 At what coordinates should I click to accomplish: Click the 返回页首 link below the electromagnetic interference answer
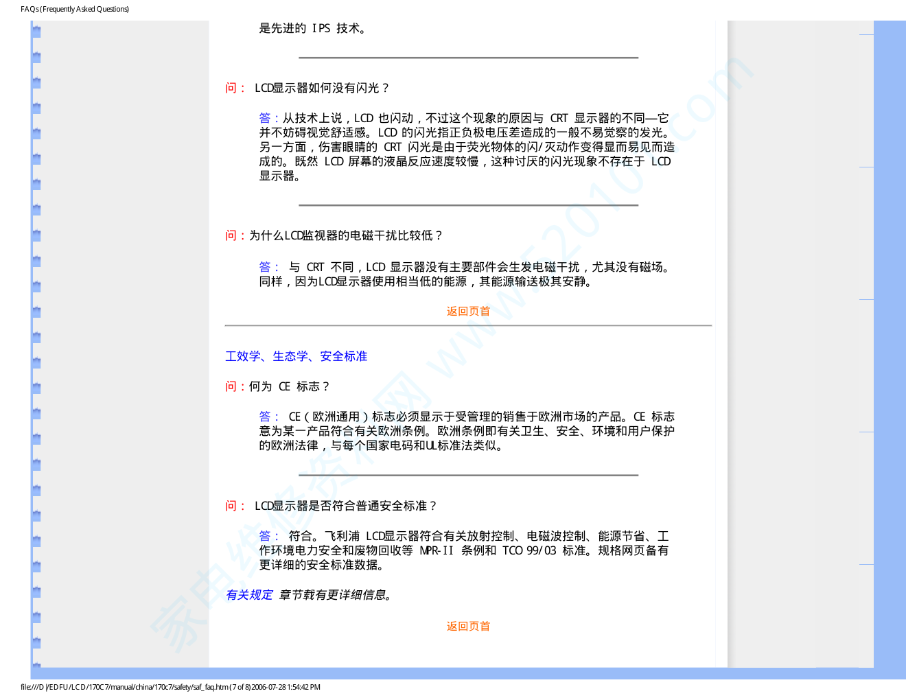tap(468, 312)
